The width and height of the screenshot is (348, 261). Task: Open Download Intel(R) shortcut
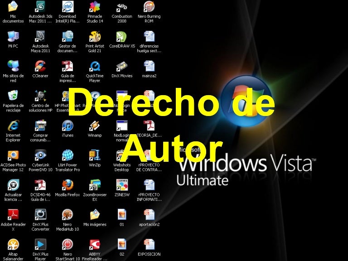[x=68, y=7]
